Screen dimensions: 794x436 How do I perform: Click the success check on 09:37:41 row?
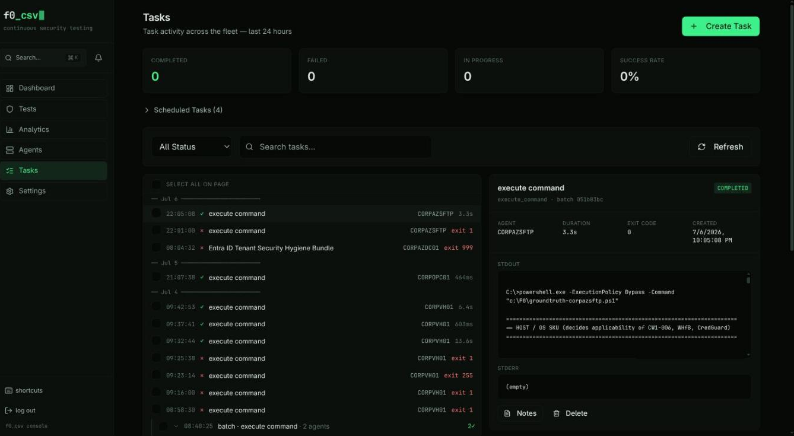click(202, 324)
